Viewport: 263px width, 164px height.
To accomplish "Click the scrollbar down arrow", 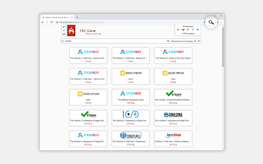I will coord(223,149).
